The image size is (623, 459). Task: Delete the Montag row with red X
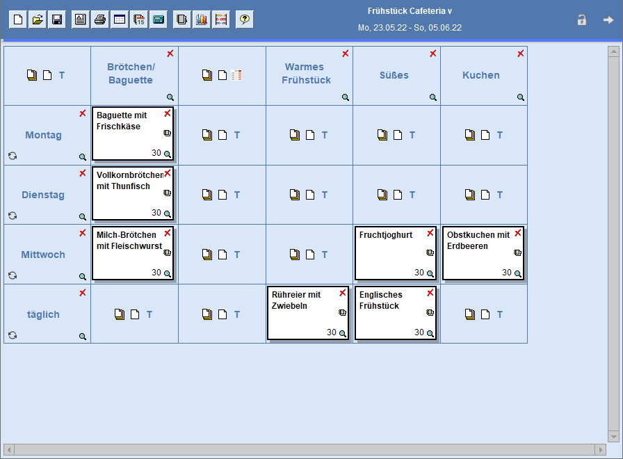[x=83, y=113]
